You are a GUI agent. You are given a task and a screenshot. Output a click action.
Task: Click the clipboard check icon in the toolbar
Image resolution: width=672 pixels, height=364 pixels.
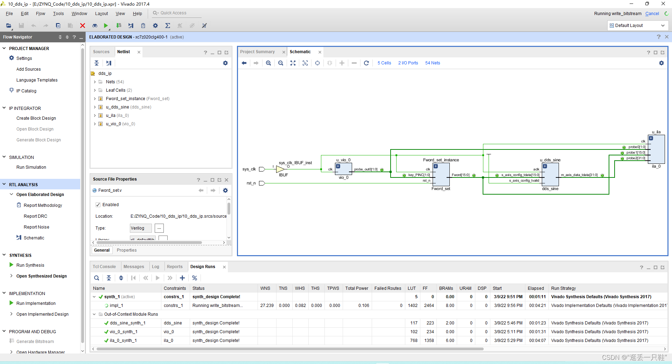click(143, 26)
